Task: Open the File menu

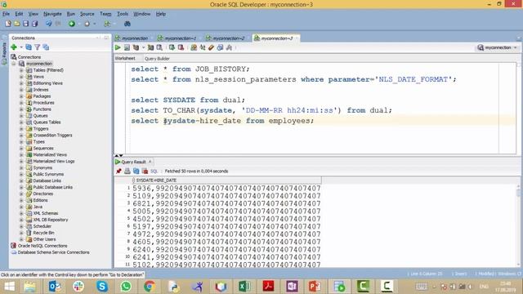Action: pyautogui.click(x=6, y=14)
